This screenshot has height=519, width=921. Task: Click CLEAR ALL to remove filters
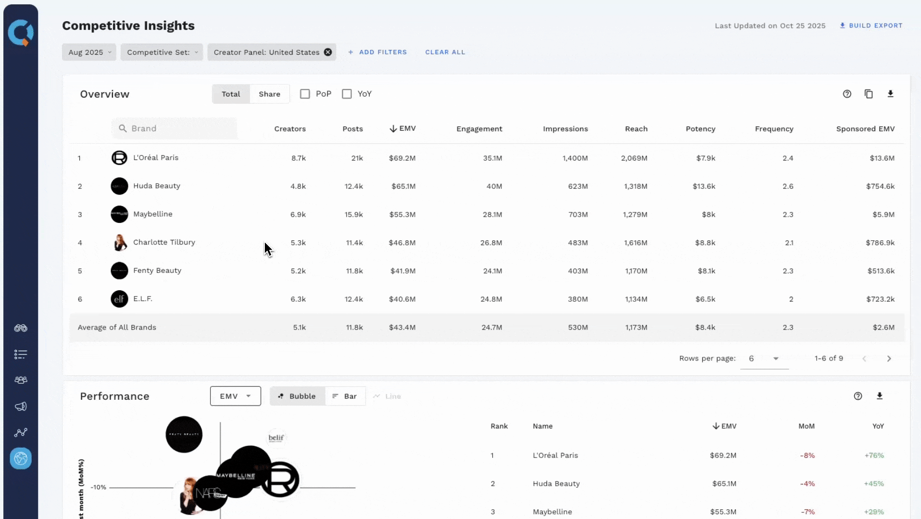445,52
